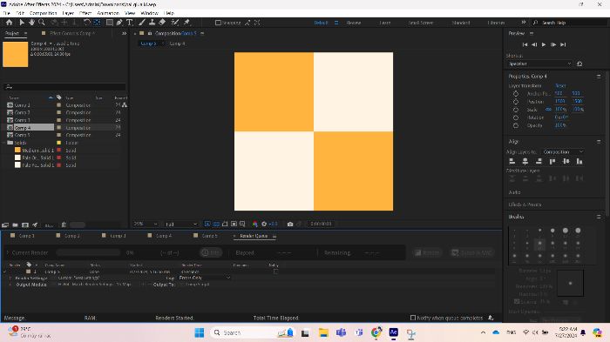Open the Log Errors Only dropdown
This screenshot has width=610, height=342.
205,278
